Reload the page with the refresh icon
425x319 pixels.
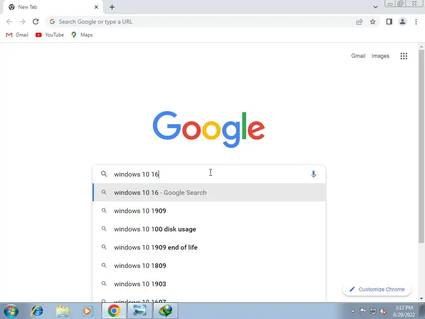[36, 22]
